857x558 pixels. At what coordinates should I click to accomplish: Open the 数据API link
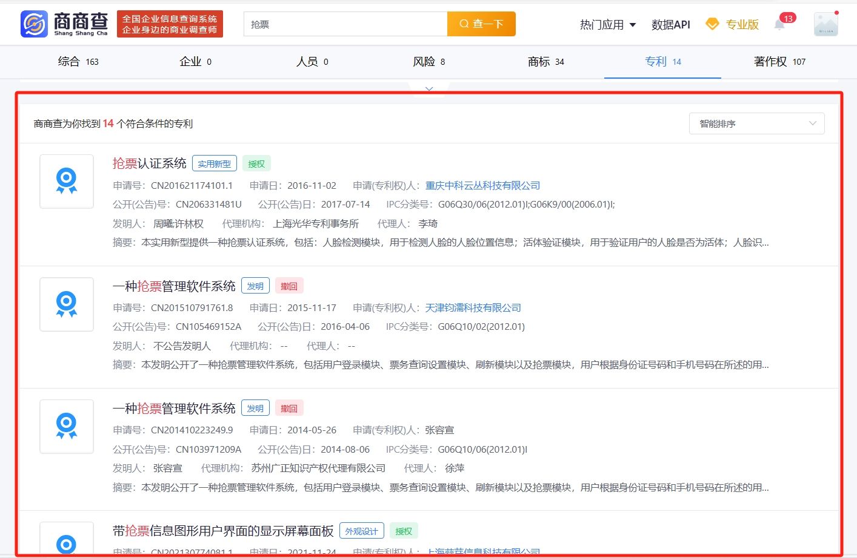coord(671,25)
